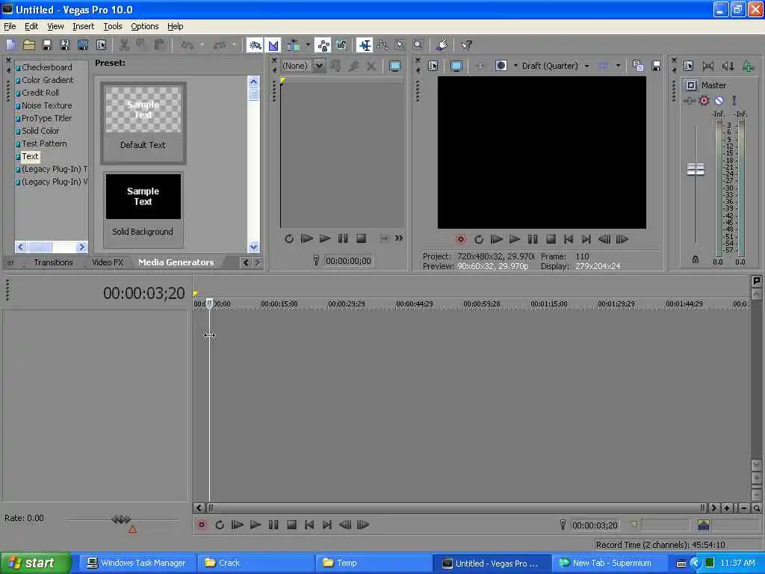
Task: Click the Save toolbar icon
Action: (x=47, y=46)
